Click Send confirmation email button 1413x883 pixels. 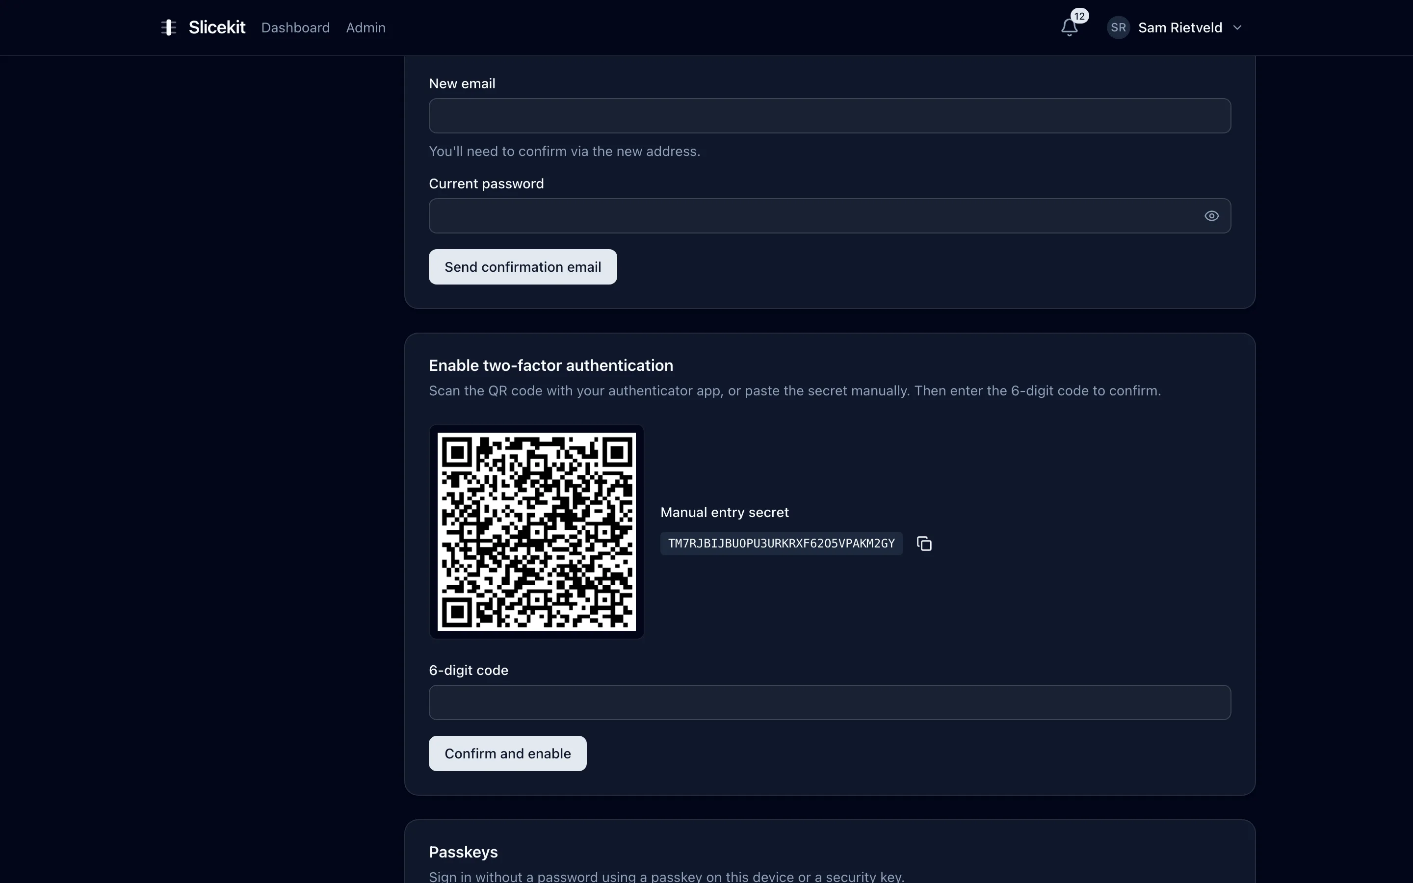pos(523,267)
